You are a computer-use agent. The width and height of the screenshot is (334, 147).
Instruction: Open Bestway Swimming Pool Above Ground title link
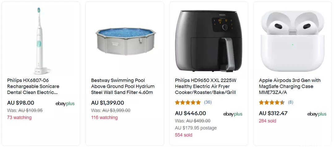pos(123,87)
